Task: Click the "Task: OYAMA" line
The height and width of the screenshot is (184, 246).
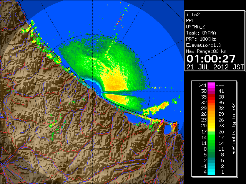Action: click(x=201, y=33)
